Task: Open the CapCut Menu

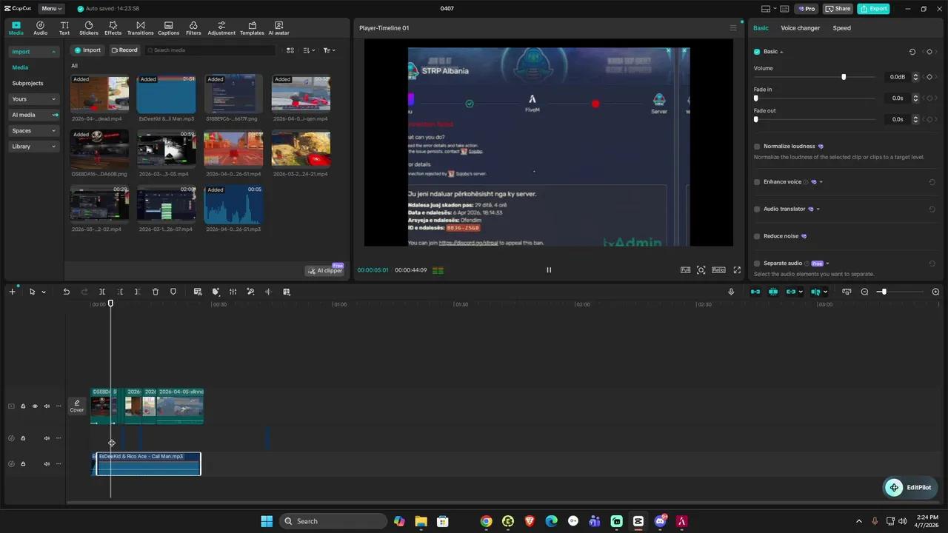Action: point(49,8)
